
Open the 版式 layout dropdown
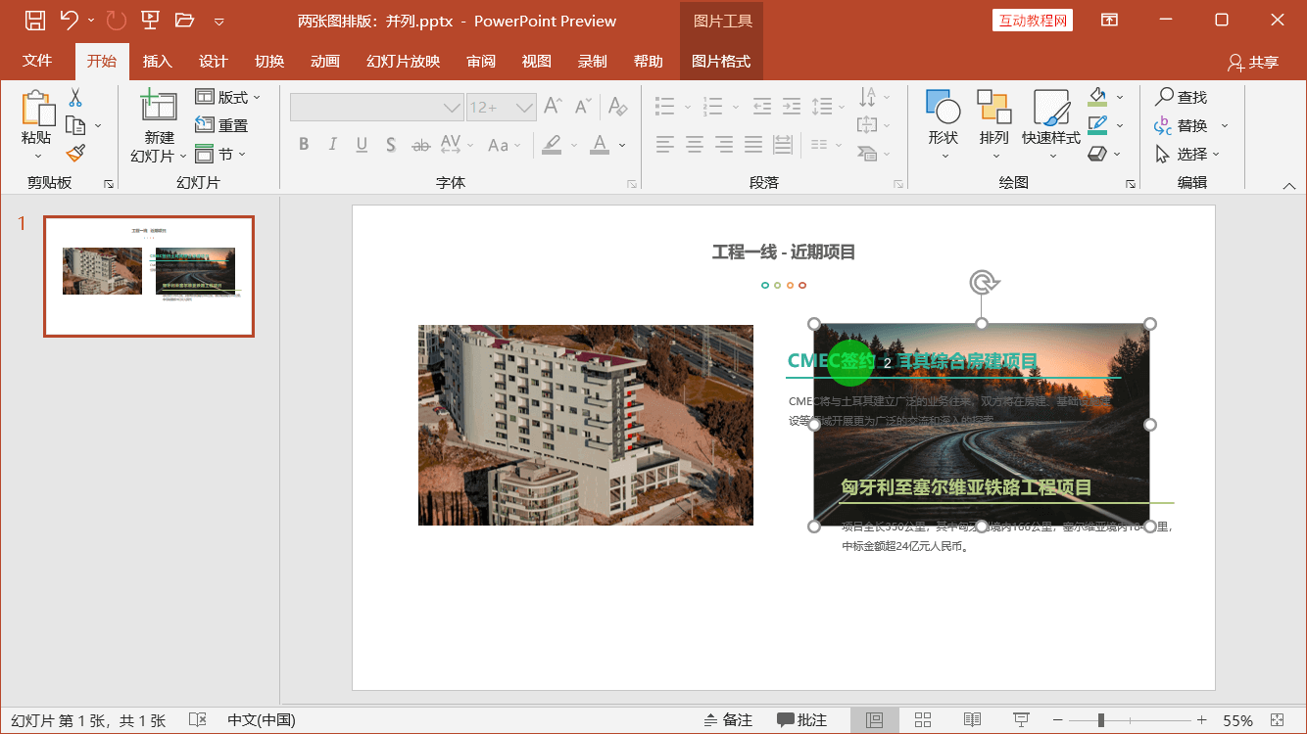tap(227, 97)
